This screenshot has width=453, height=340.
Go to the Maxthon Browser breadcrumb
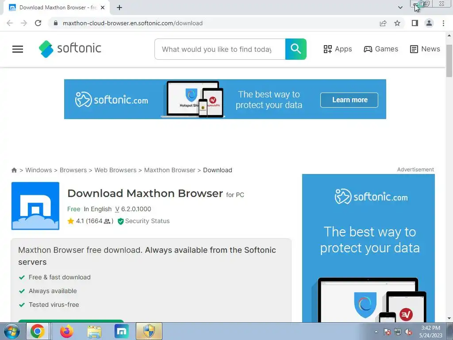click(x=169, y=170)
